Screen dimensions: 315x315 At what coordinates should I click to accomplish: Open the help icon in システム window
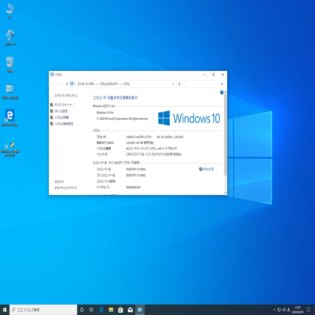(x=221, y=93)
